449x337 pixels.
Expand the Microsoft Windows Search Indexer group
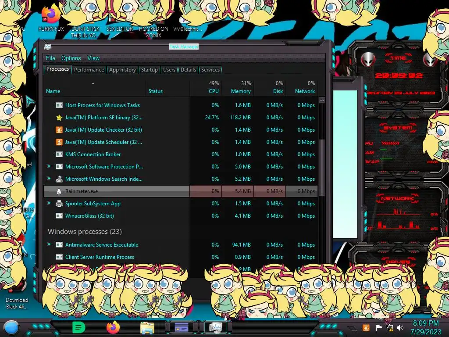tap(49, 179)
